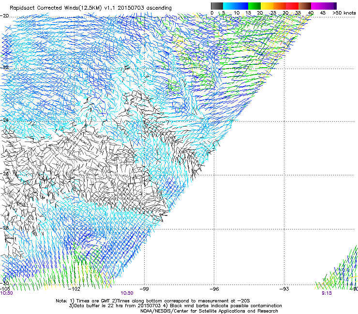Click the latitude label '-20'
The image size is (358, 314).
[5, 15]
